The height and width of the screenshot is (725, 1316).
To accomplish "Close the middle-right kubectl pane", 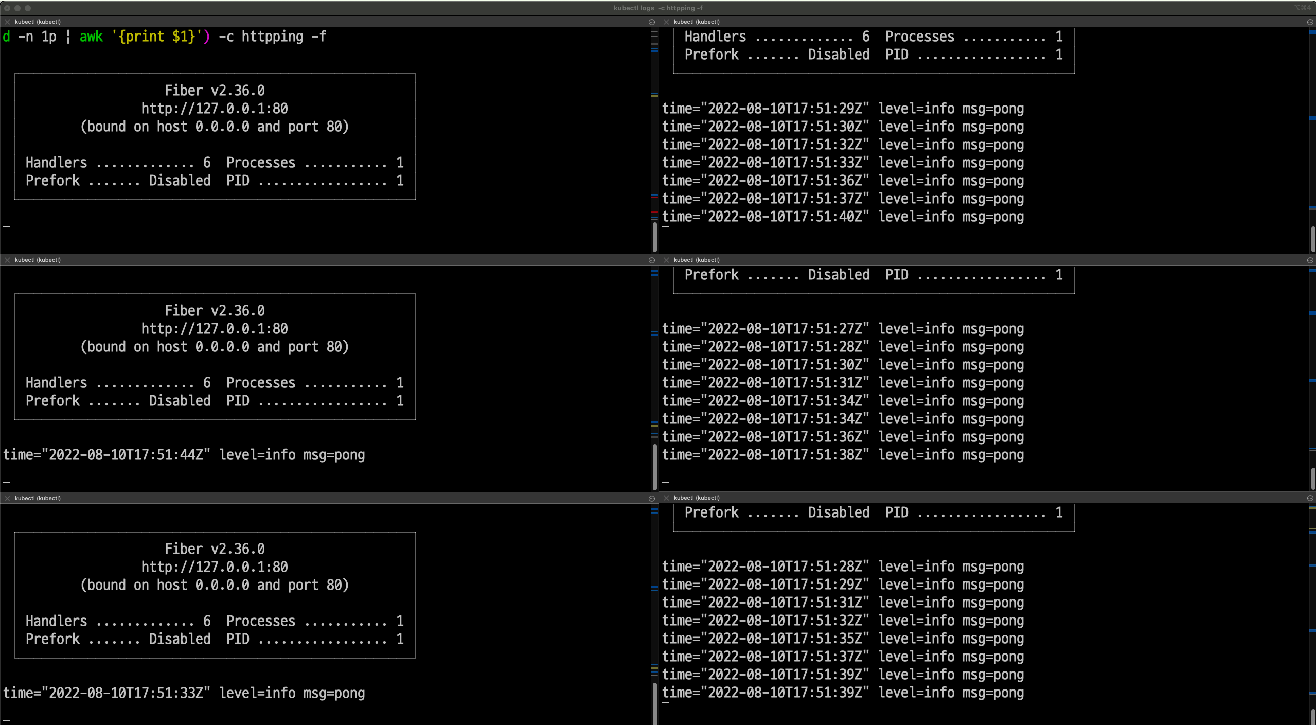I will (666, 260).
